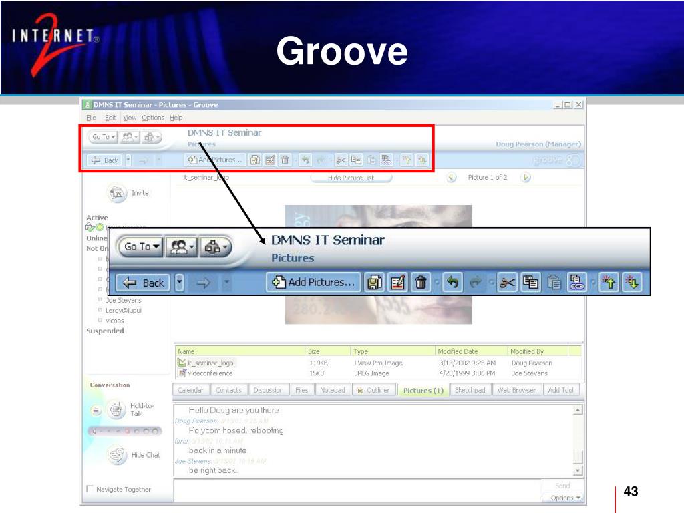Image resolution: width=684 pixels, height=513 pixels.
Task: Click the chat scrollbar down arrow
Action: pyautogui.click(x=578, y=470)
